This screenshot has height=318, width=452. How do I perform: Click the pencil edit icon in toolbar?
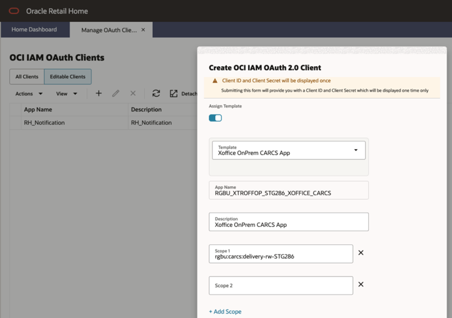pos(116,93)
